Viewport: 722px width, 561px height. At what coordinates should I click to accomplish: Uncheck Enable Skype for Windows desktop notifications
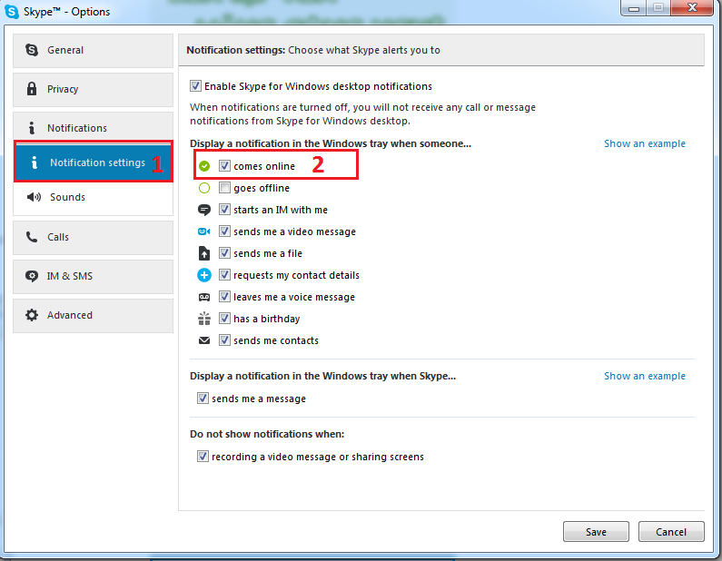coord(195,86)
